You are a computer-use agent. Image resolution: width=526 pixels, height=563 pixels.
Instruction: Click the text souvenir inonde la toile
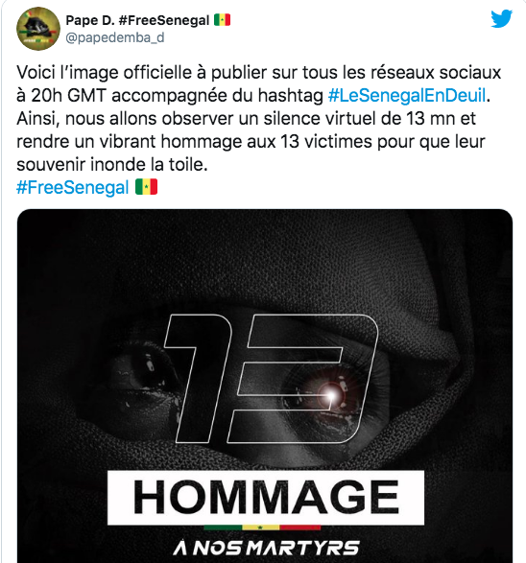coord(112,164)
